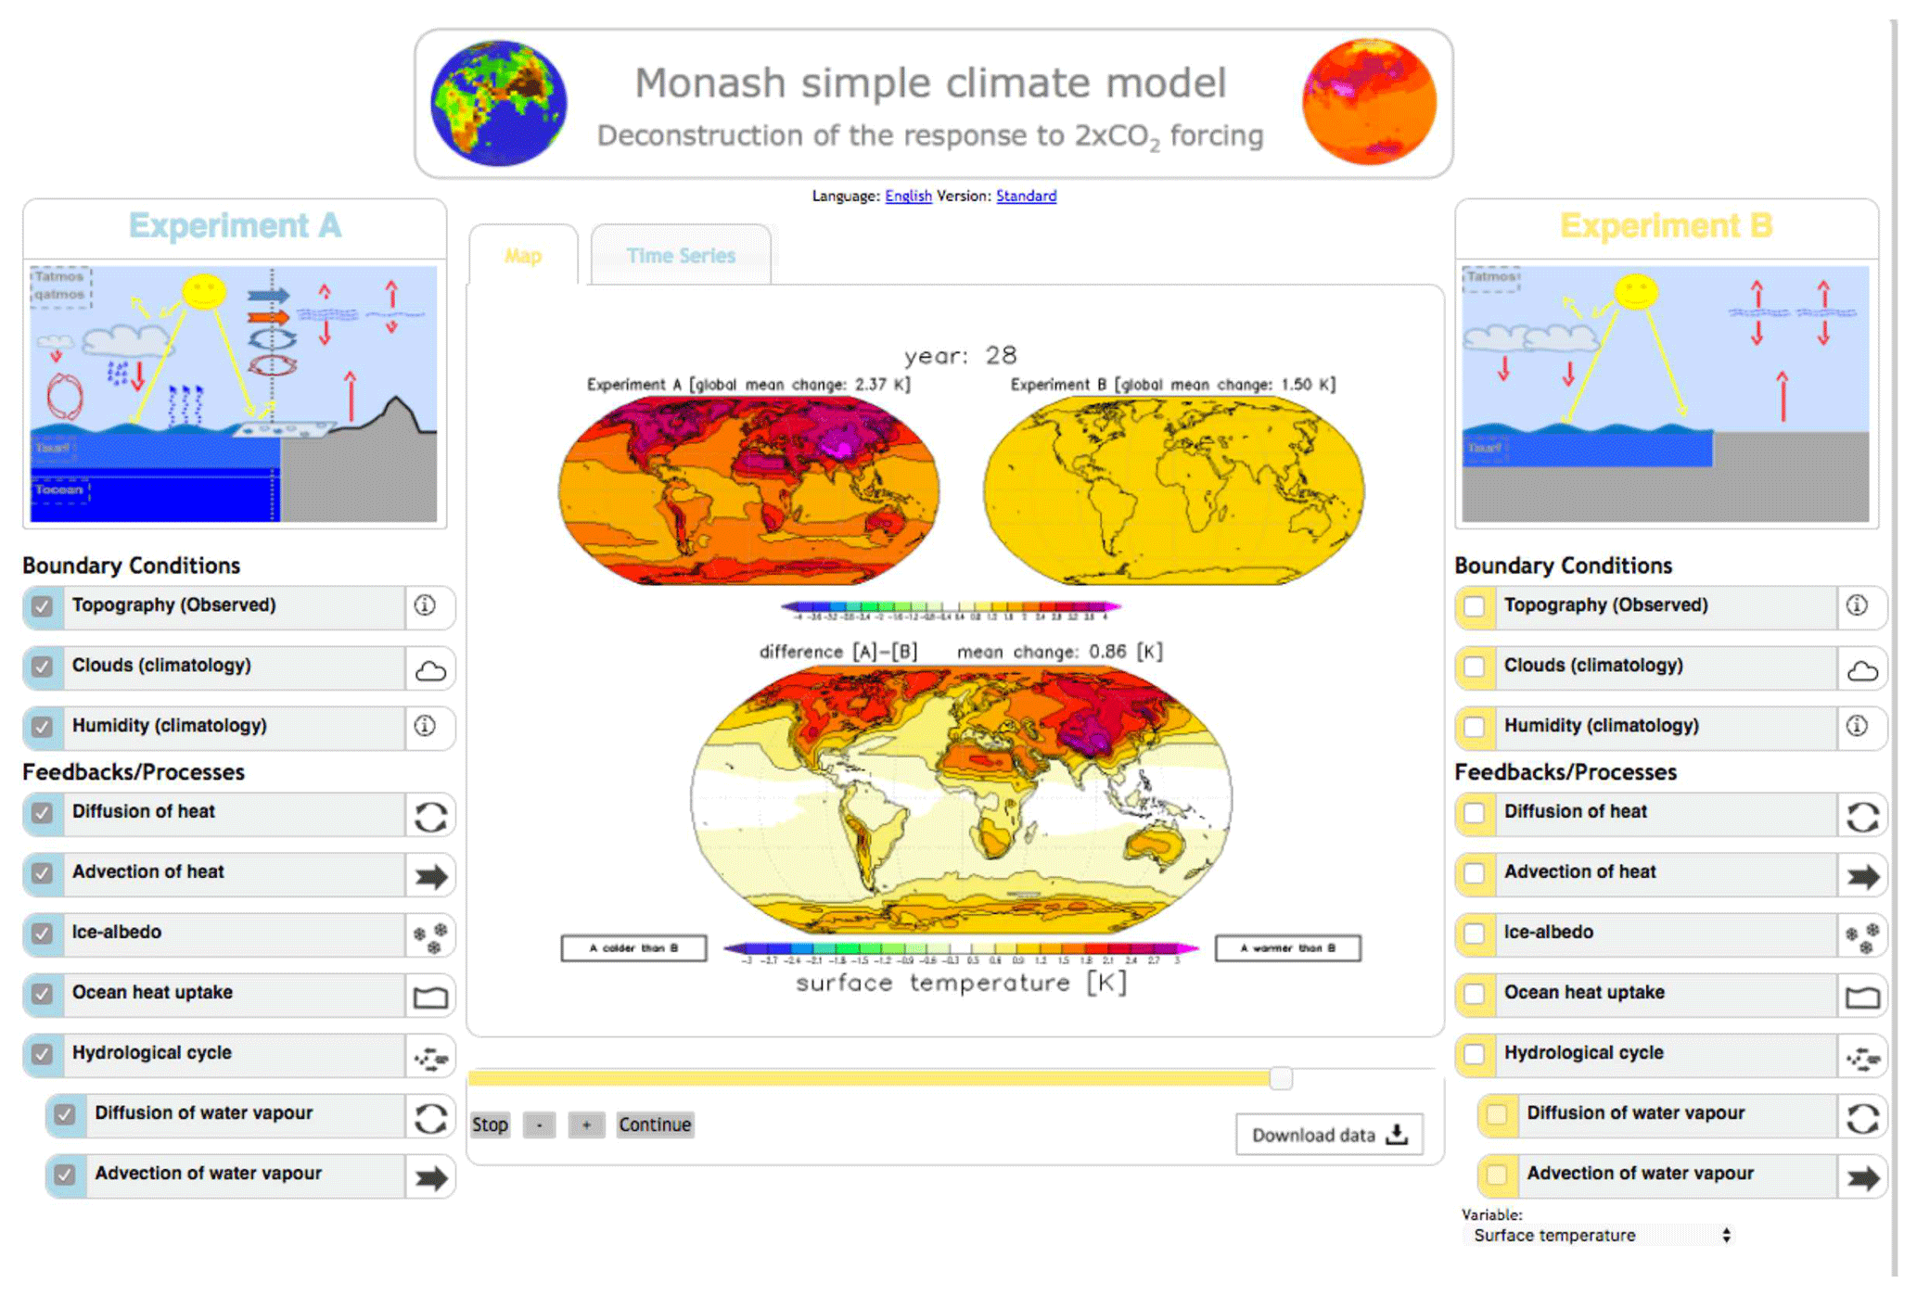Switch to the Time Series tab
The width and height of the screenshot is (1917, 1296).
(680, 256)
